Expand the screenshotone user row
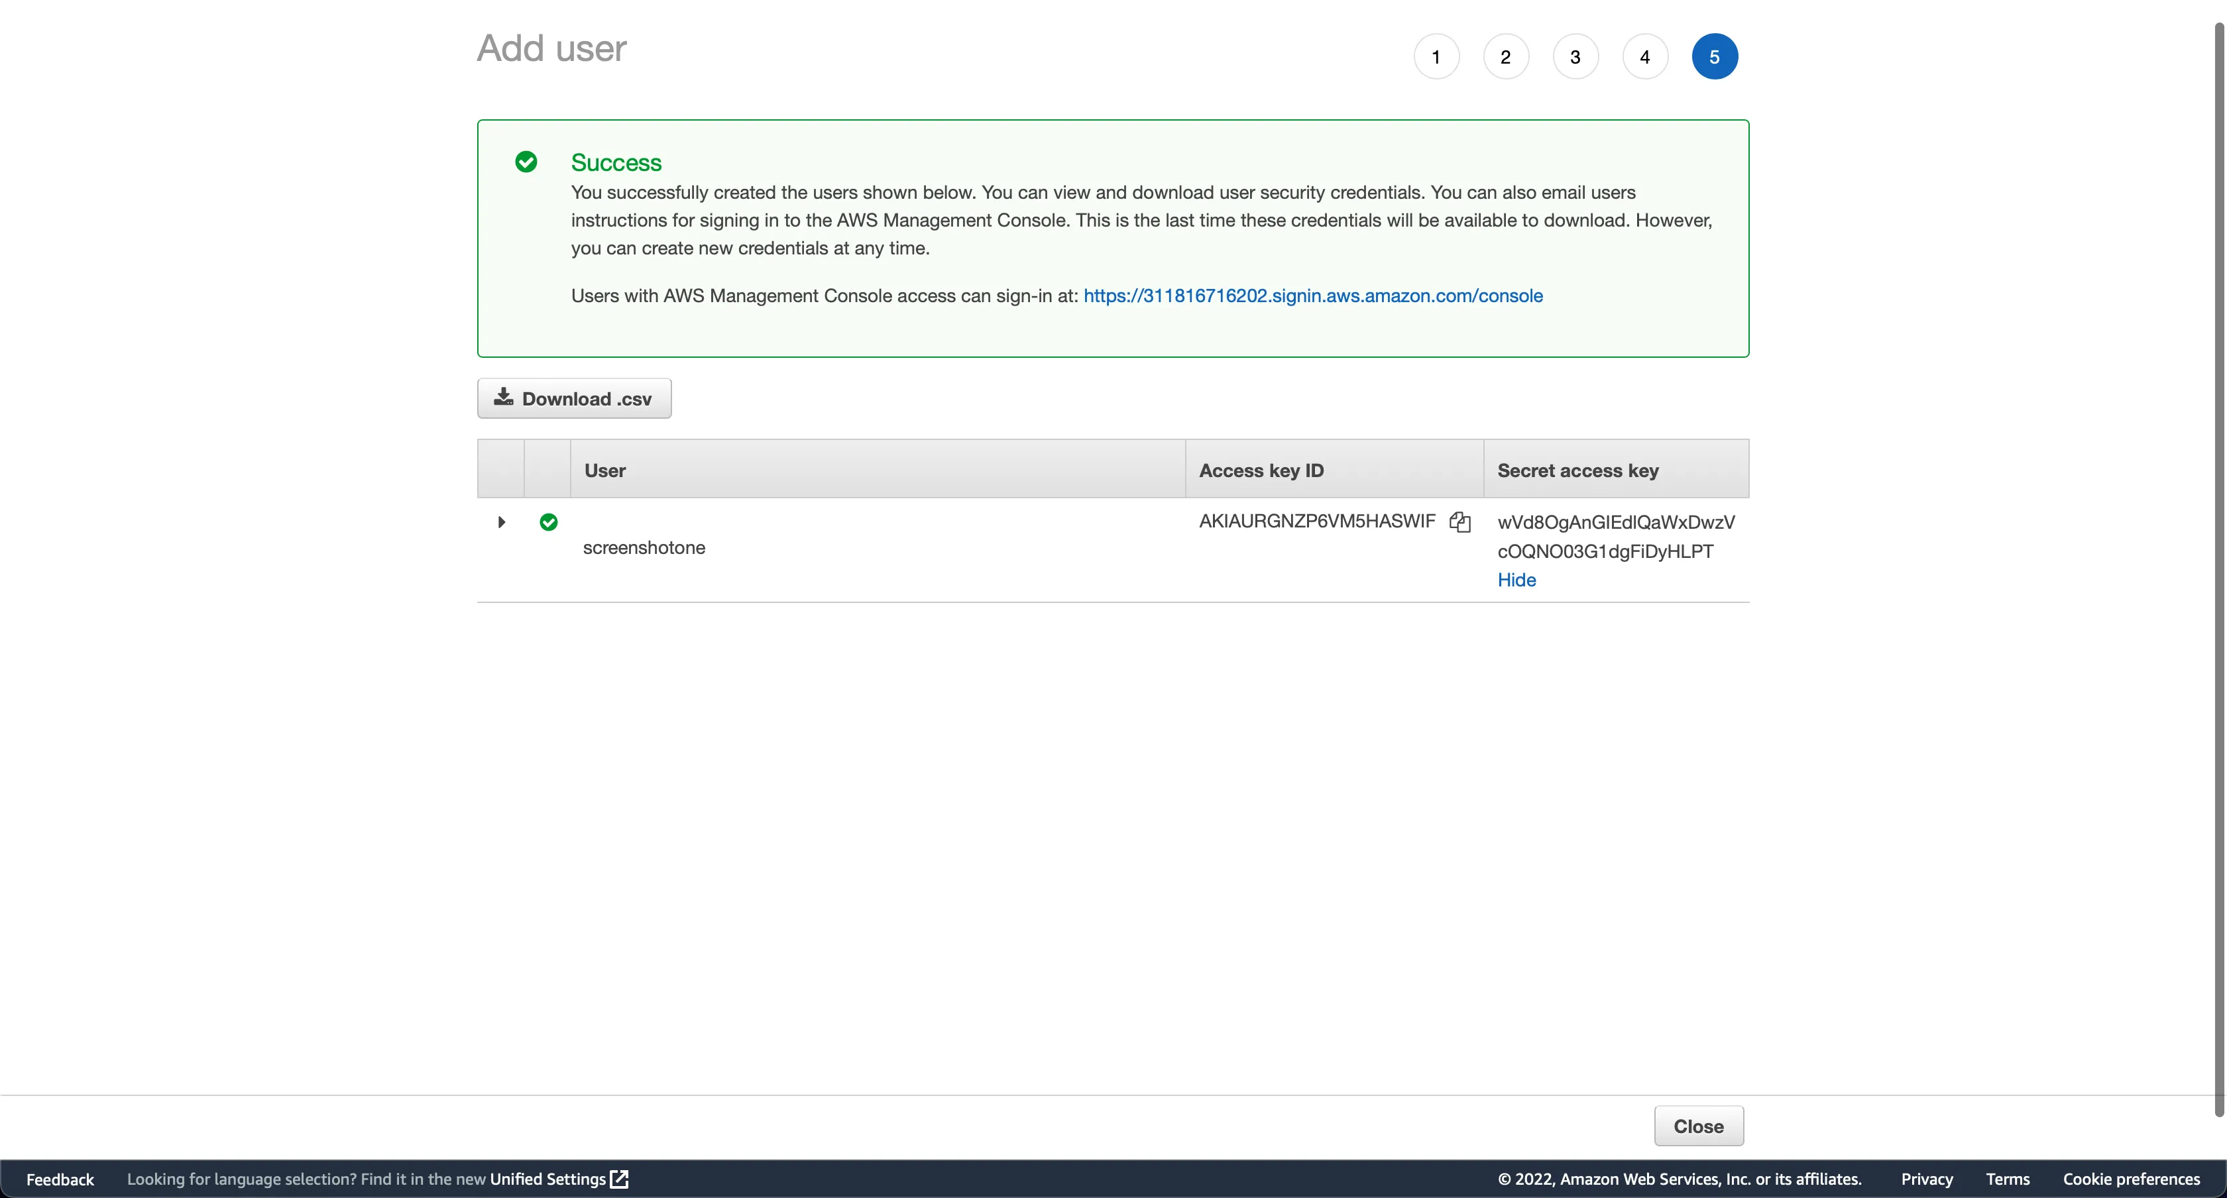Viewport: 2227px width, 1198px height. [x=502, y=522]
